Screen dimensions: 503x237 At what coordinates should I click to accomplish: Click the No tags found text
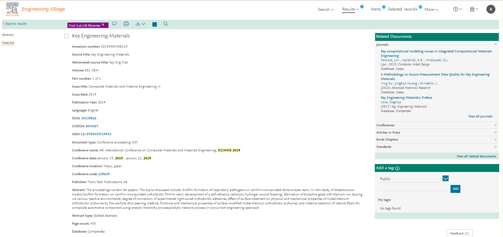point(390,208)
